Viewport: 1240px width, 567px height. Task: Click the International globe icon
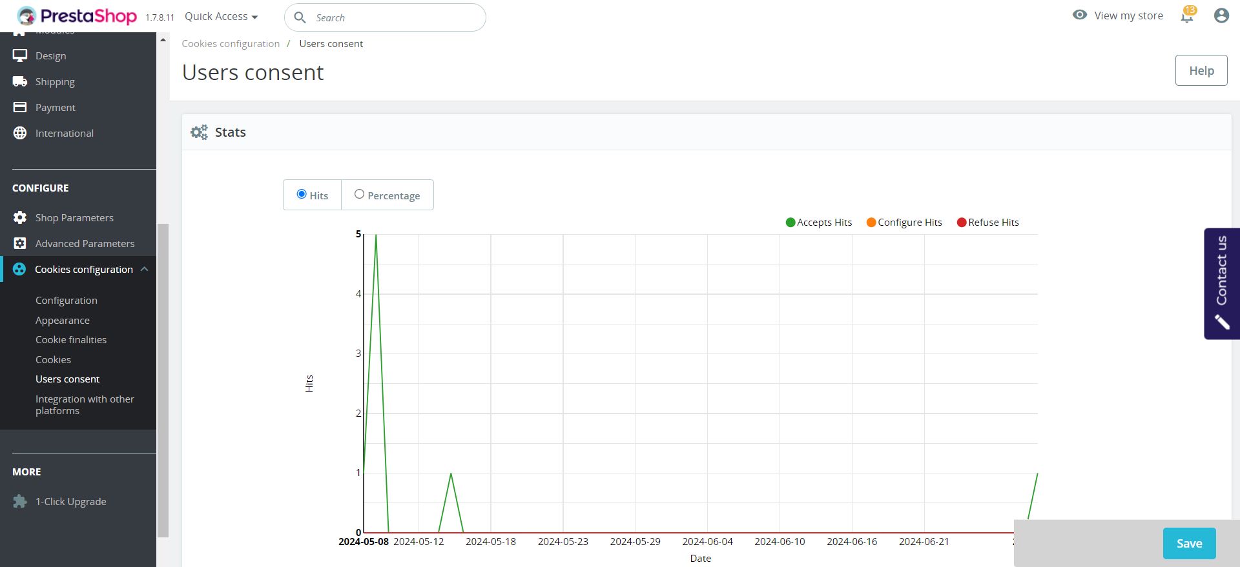pyautogui.click(x=20, y=133)
